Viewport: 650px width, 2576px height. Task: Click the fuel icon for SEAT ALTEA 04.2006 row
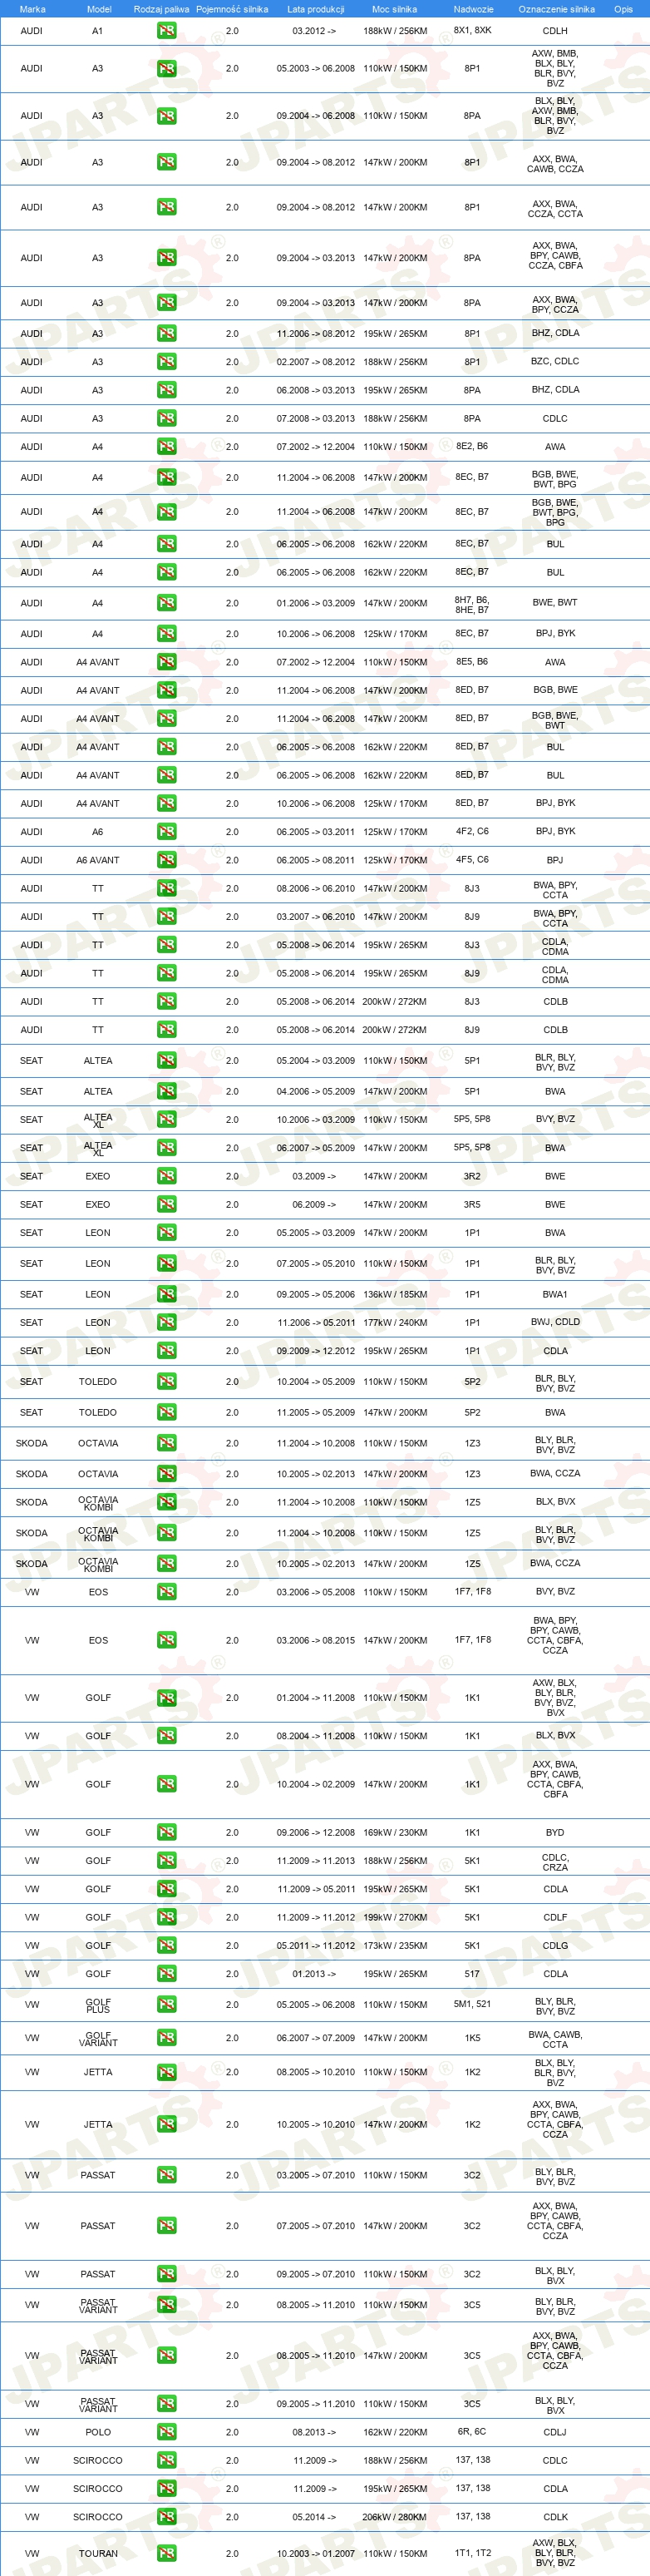166,1091
